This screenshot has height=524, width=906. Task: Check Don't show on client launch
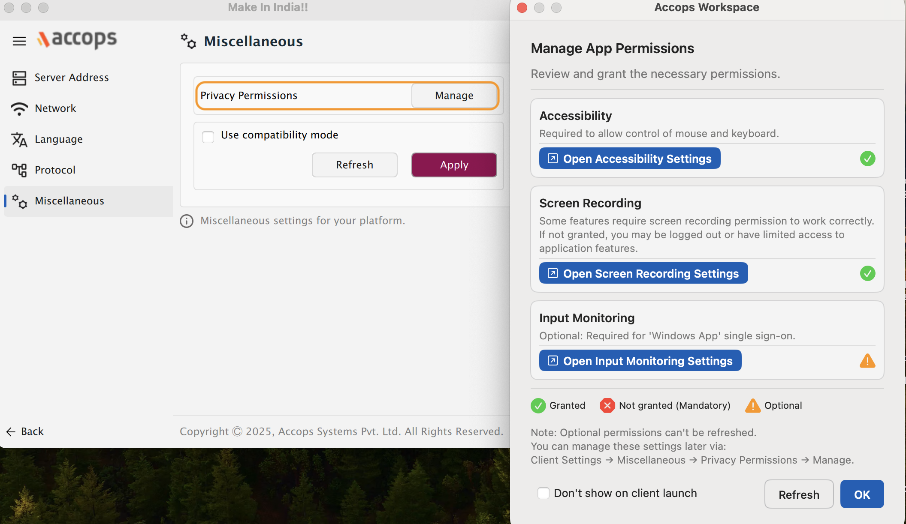544,493
